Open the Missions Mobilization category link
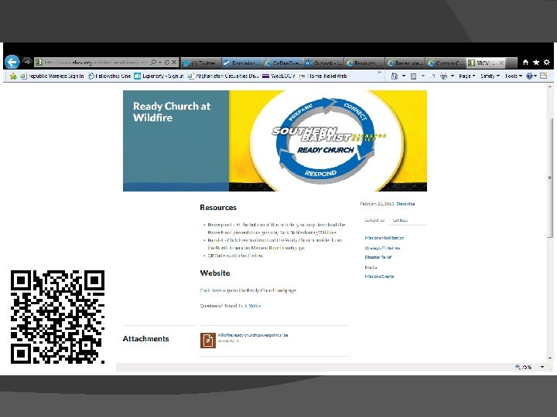The width and height of the screenshot is (557, 417). 384,238
